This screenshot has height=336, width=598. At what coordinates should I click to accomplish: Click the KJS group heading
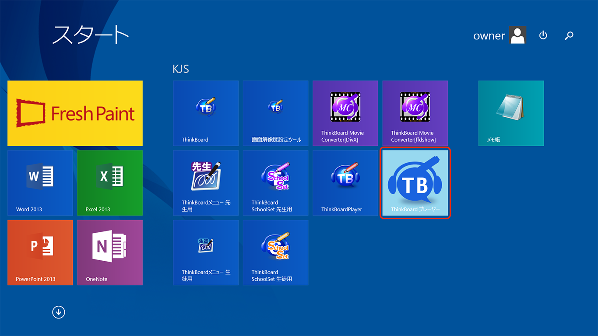click(181, 69)
